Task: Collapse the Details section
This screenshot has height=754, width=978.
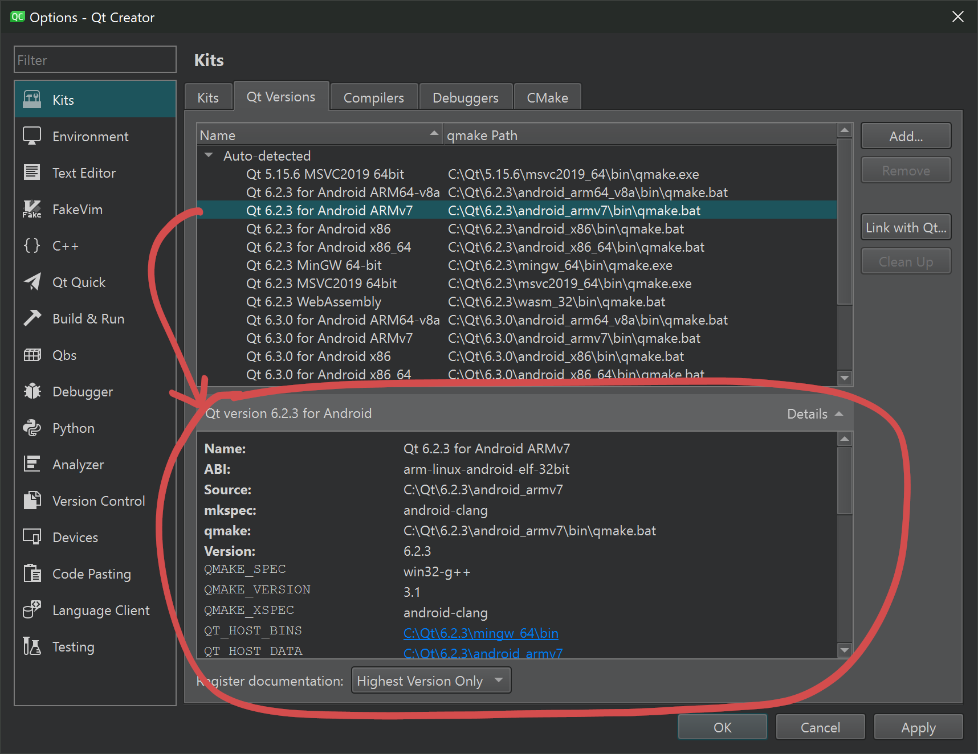Action: point(814,414)
